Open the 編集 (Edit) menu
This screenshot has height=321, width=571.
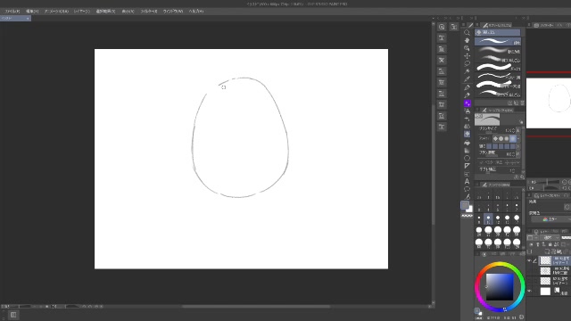pos(32,12)
